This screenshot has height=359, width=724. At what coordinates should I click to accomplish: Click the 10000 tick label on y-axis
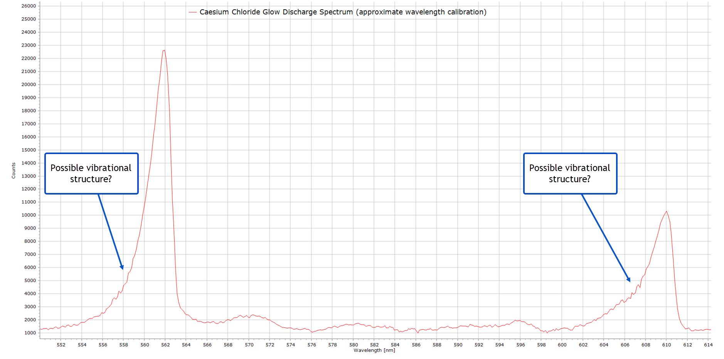[29, 215]
